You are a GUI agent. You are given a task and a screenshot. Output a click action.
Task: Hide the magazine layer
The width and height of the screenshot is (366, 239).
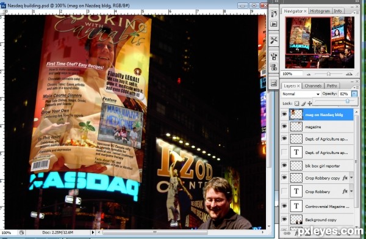[284, 127]
